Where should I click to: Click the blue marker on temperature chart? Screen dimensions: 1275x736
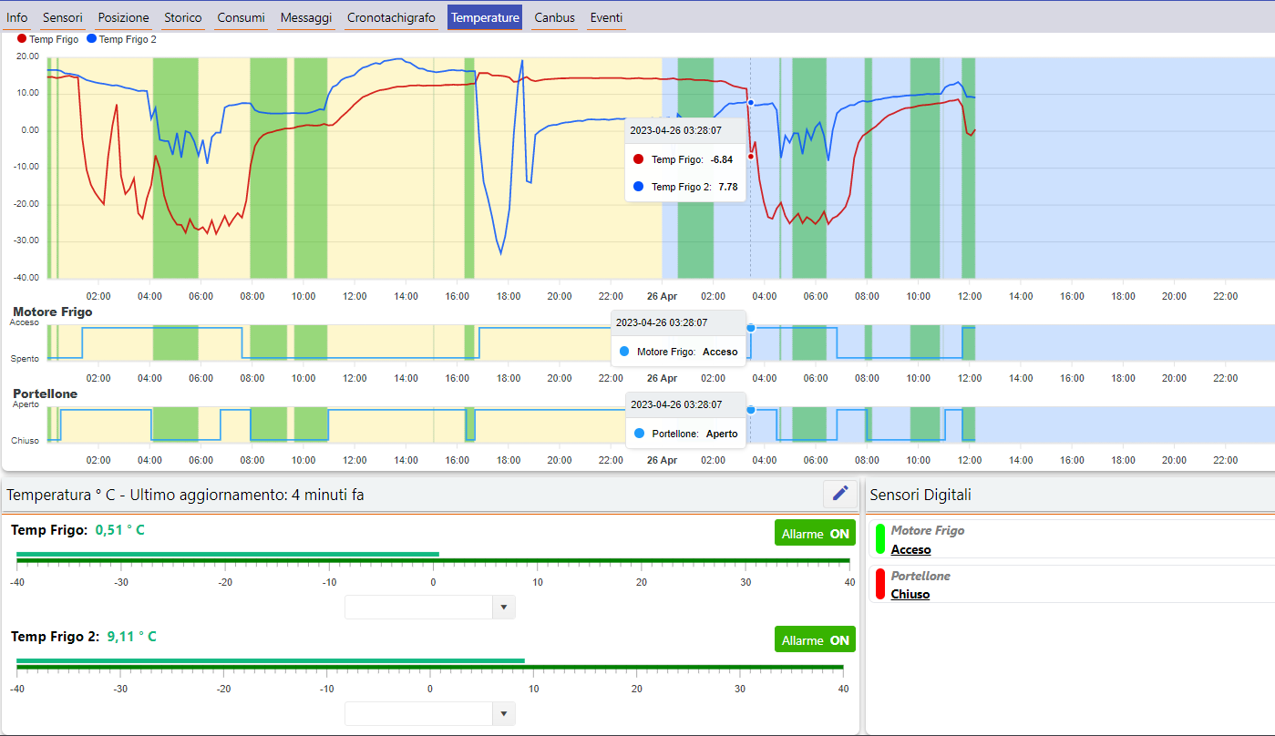tap(751, 102)
